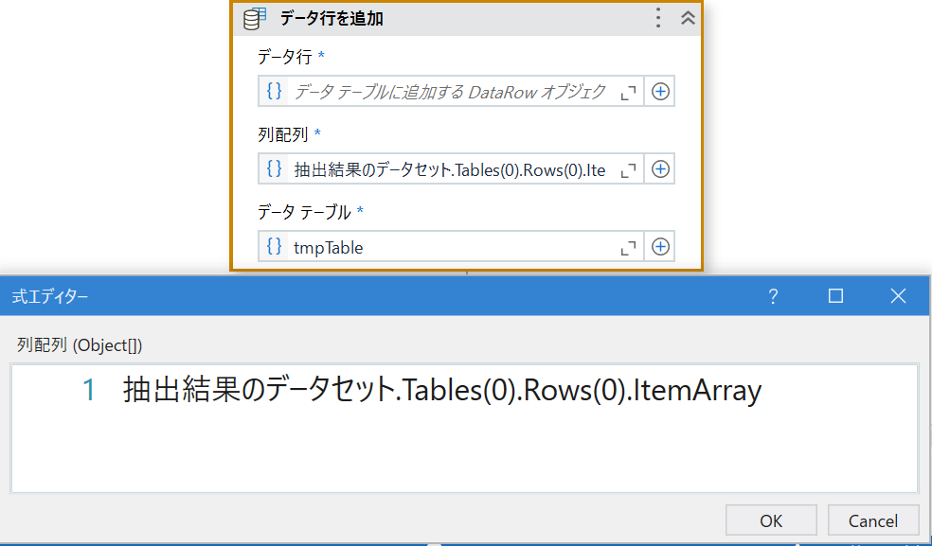The width and height of the screenshot is (932, 546).
Task: Expand the データ行 field editor icon
Action: pyautogui.click(x=628, y=92)
